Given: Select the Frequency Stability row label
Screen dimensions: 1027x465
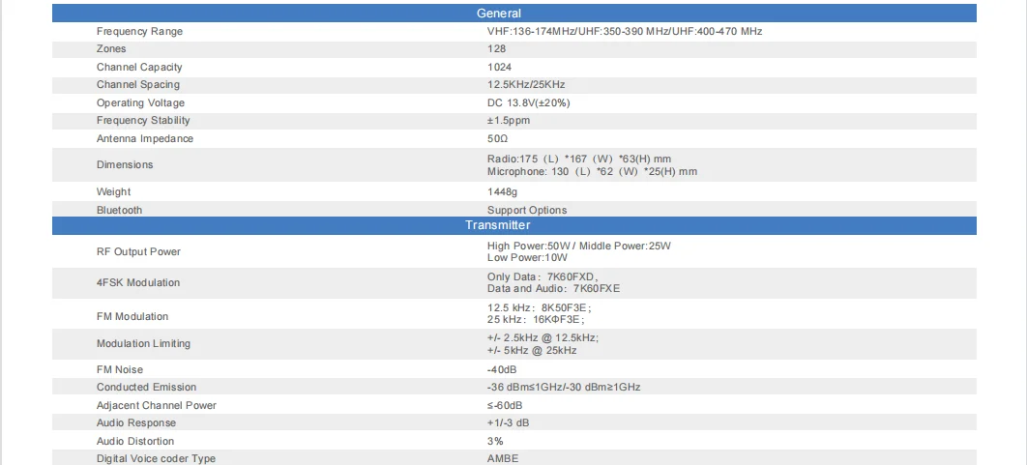Looking at the screenshot, I should tap(143, 121).
